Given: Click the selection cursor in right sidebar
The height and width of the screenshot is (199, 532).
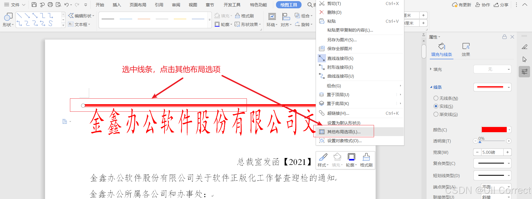Looking at the screenshot, I should [x=525, y=59].
